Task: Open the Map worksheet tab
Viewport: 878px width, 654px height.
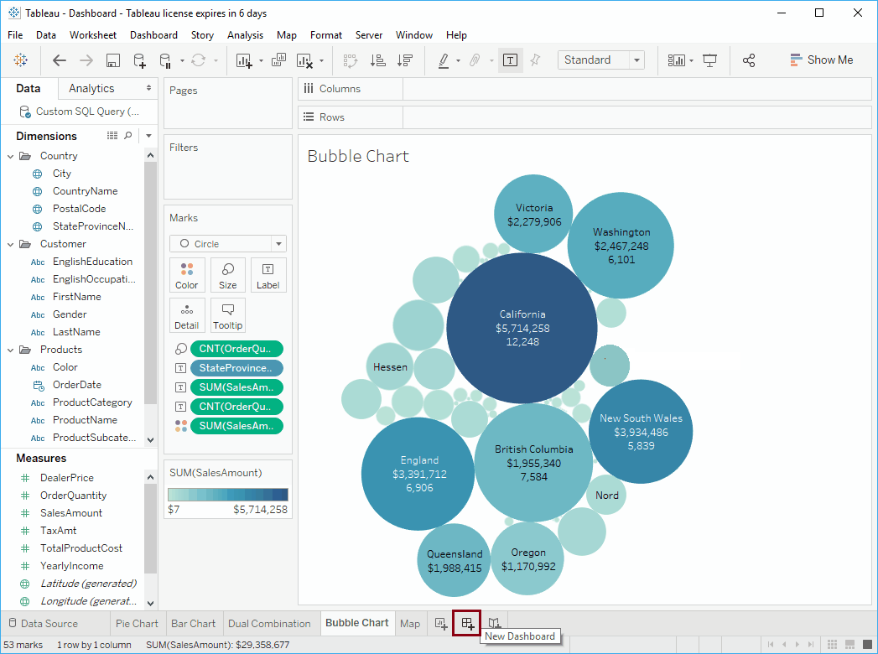Action: tap(410, 623)
